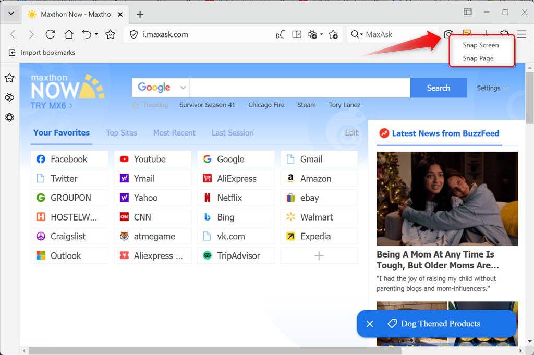Click the TRY MX6 link
The image size is (534, 355).
tap(52, 106)
